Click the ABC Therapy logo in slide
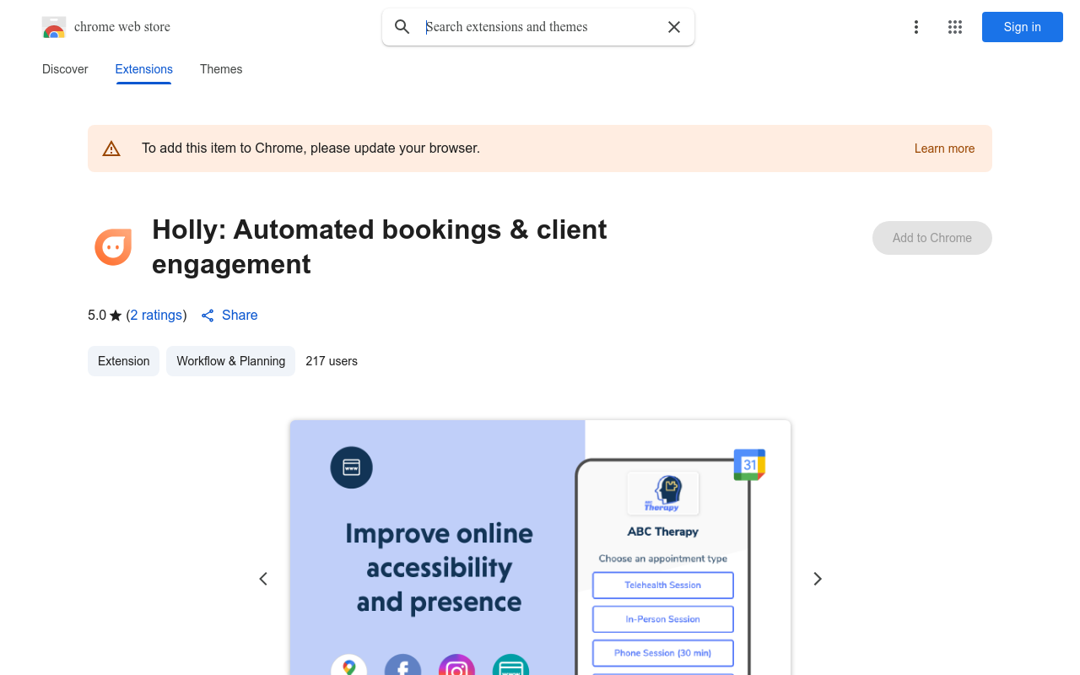Viewport: 1080px width, 675px height. (663, 494)
